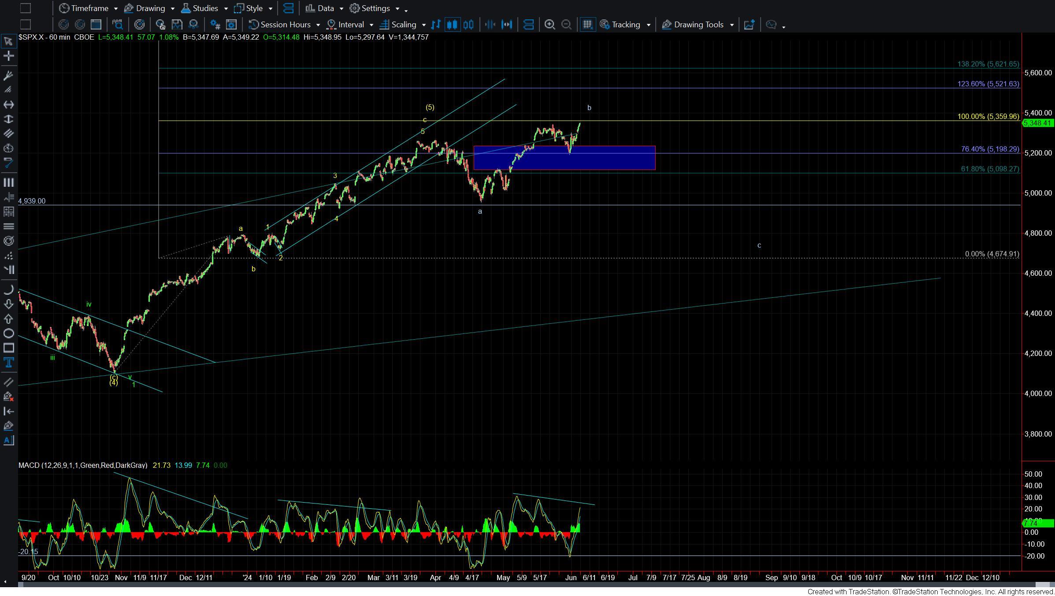Toggle the candlestick bar style button
The image size is (1055, 596).
click(452, 25)
